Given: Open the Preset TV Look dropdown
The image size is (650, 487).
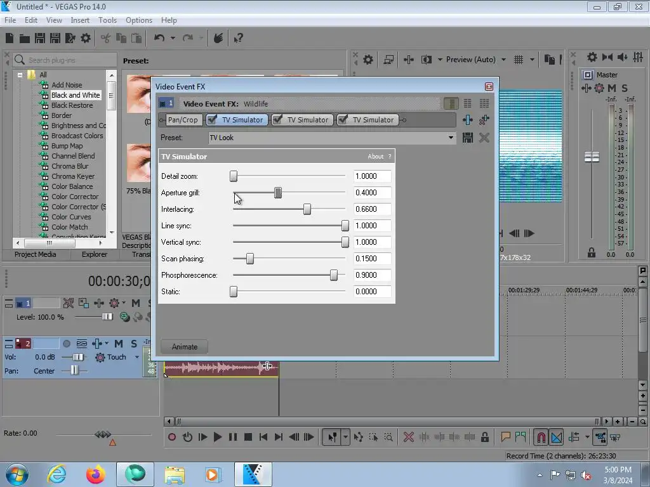Looking at the screenshot, I should (451, 138).
